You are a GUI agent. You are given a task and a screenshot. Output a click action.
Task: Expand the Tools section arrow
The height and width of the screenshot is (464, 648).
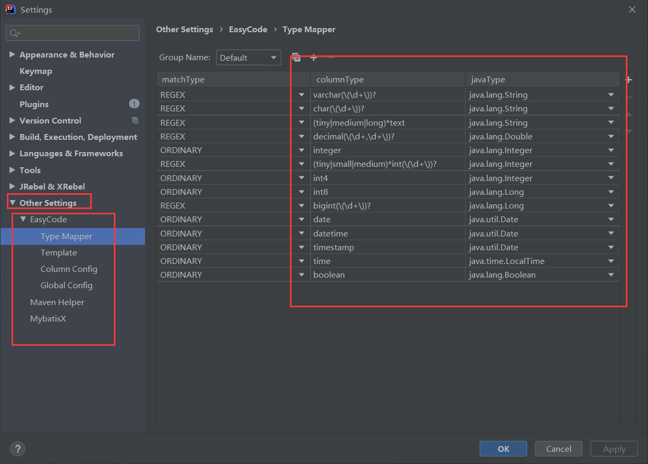click(12, 170)
